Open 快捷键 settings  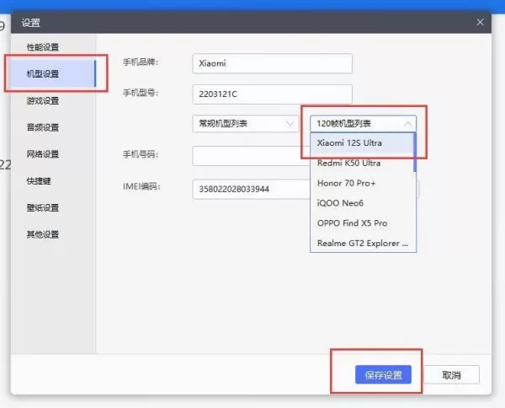[39, 181]
